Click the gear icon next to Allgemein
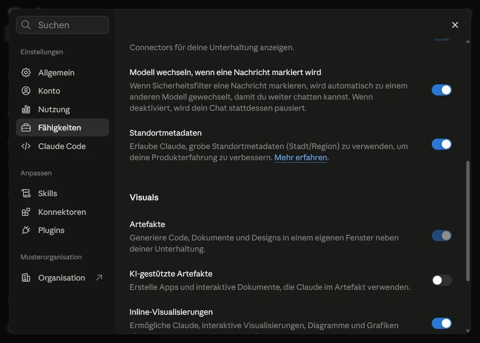 [x=26, y=73]
